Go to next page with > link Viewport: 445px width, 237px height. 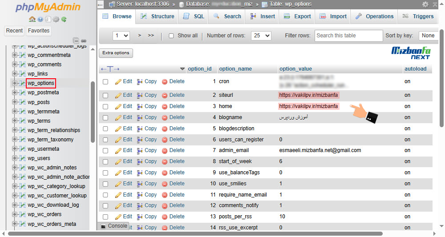tap(140, 36)
